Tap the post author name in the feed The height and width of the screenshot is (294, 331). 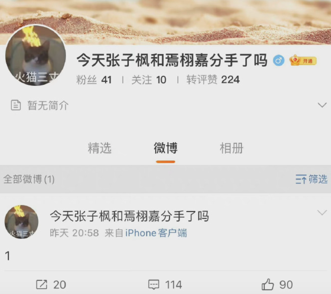coord(129,216)
